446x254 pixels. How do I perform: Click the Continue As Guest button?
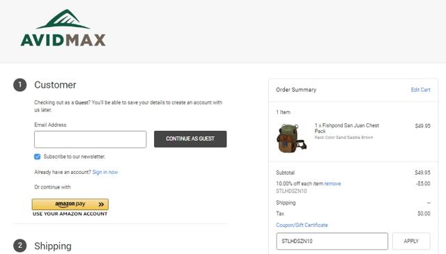tap(190, 139)
